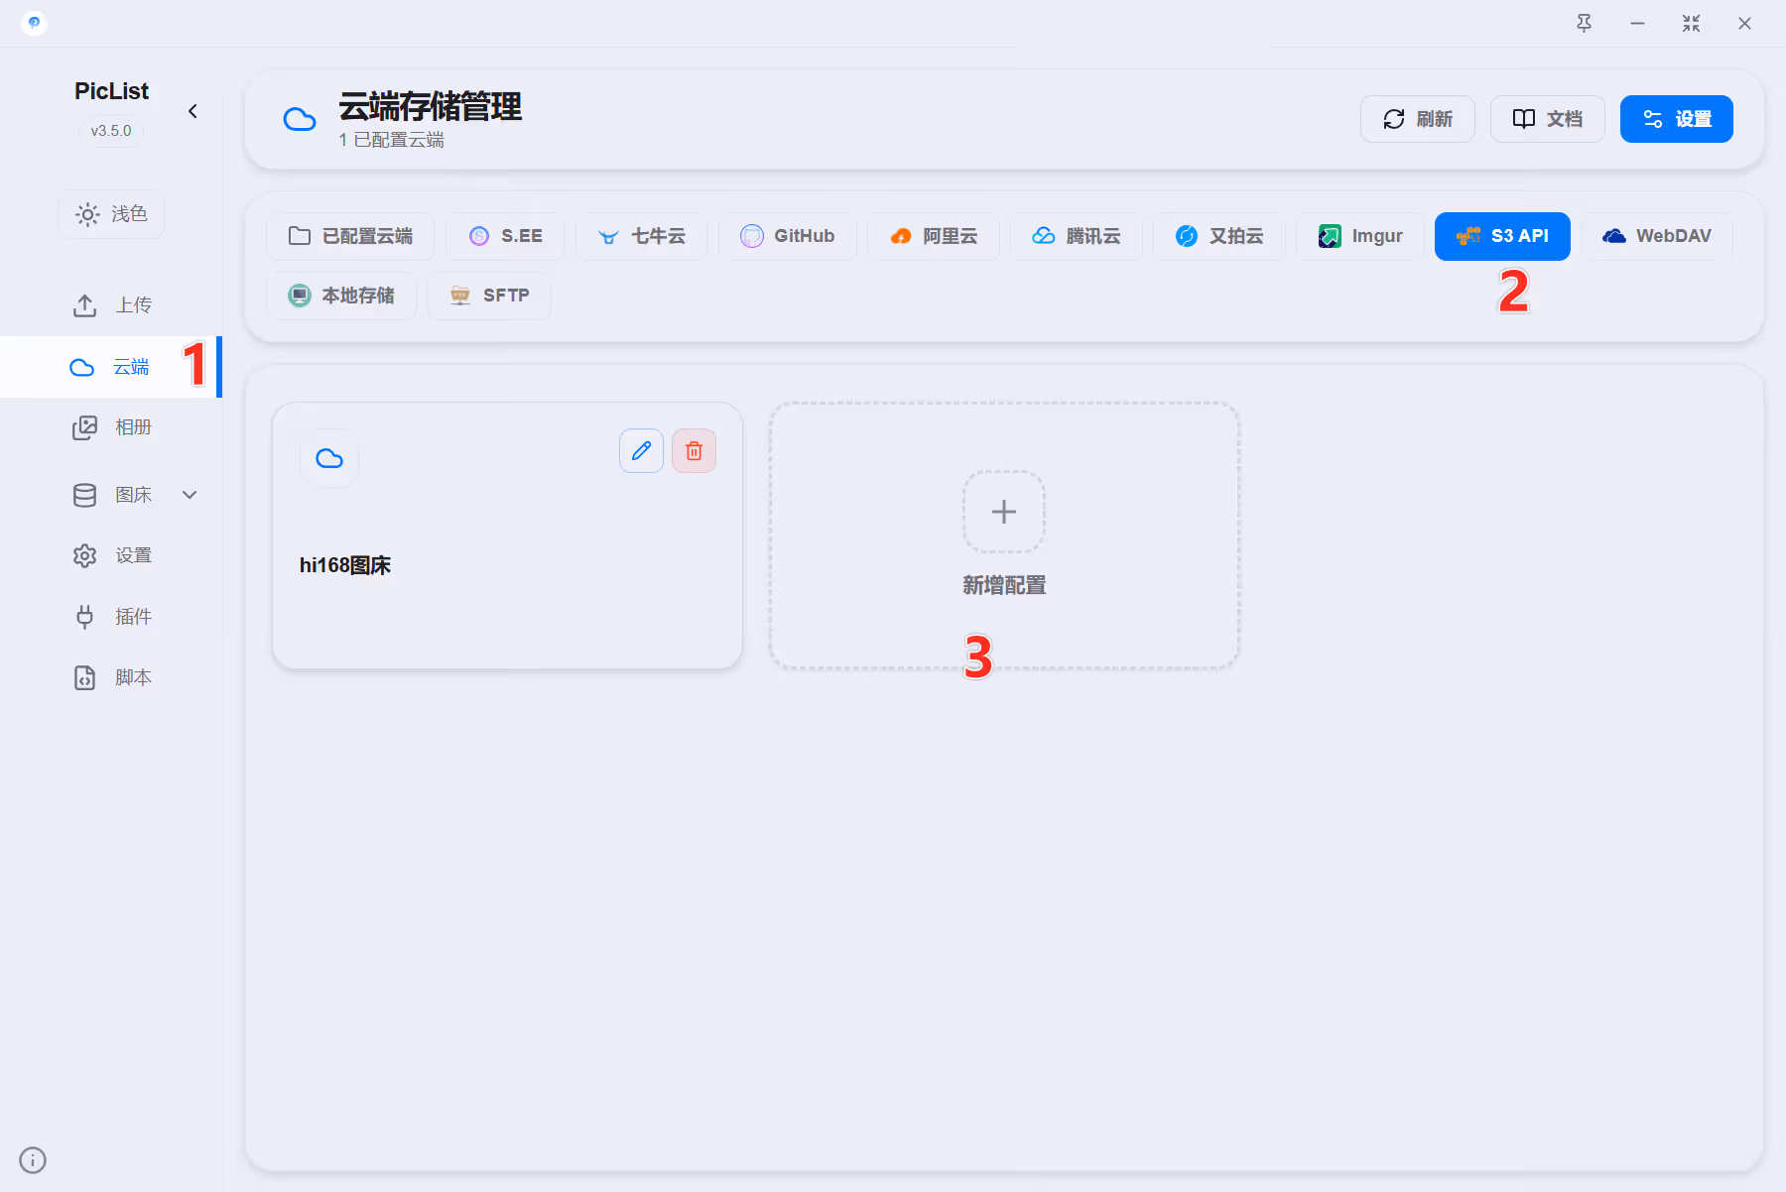This screenshot has height=1192, width=1786.
Task: Close the PicList window
Action: [1745, 23]
